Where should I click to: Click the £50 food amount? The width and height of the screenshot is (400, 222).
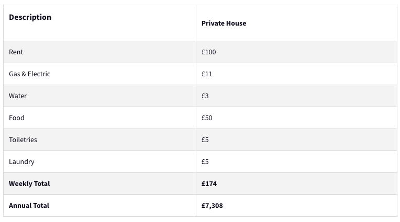coord(207,118)
